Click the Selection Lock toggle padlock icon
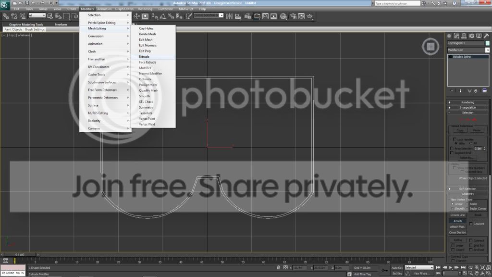This screenshot has height=277, width=492. [x=278, y=267]
